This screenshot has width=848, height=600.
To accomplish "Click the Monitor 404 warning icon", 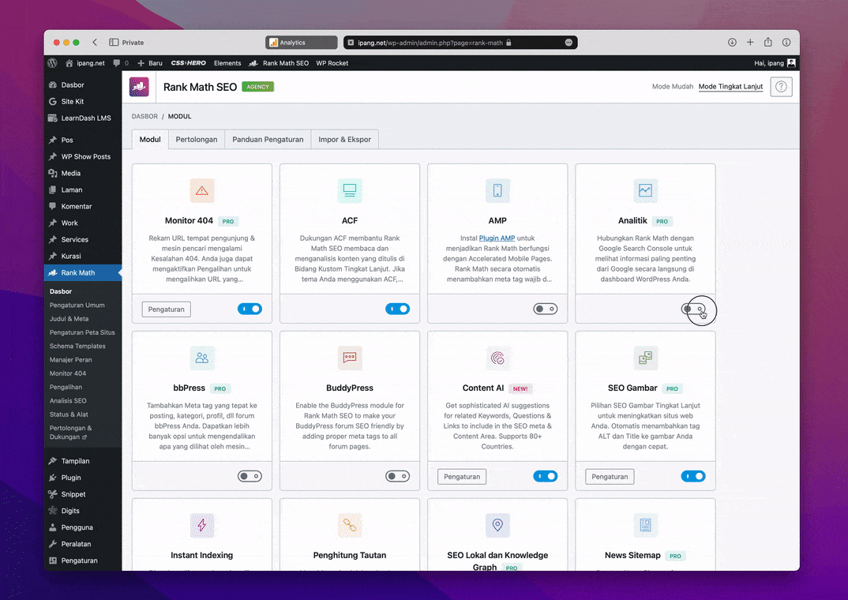I will (x=202, y=190).
